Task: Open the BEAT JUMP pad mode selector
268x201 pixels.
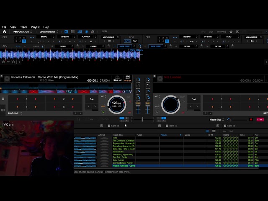Action: tap(15, 113)
